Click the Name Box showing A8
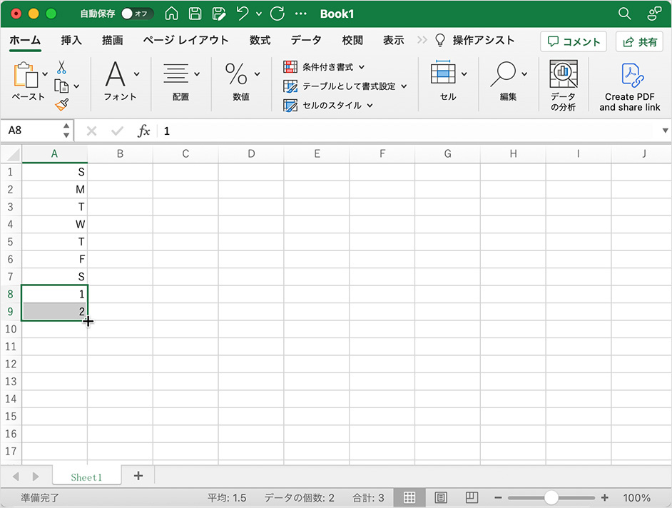Screen dimensions: 672x508 (x=32, y=131)
